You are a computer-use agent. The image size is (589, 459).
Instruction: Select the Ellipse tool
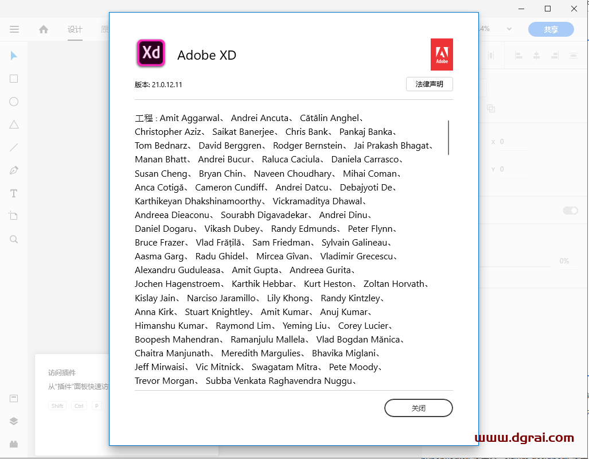click(14, 102)
